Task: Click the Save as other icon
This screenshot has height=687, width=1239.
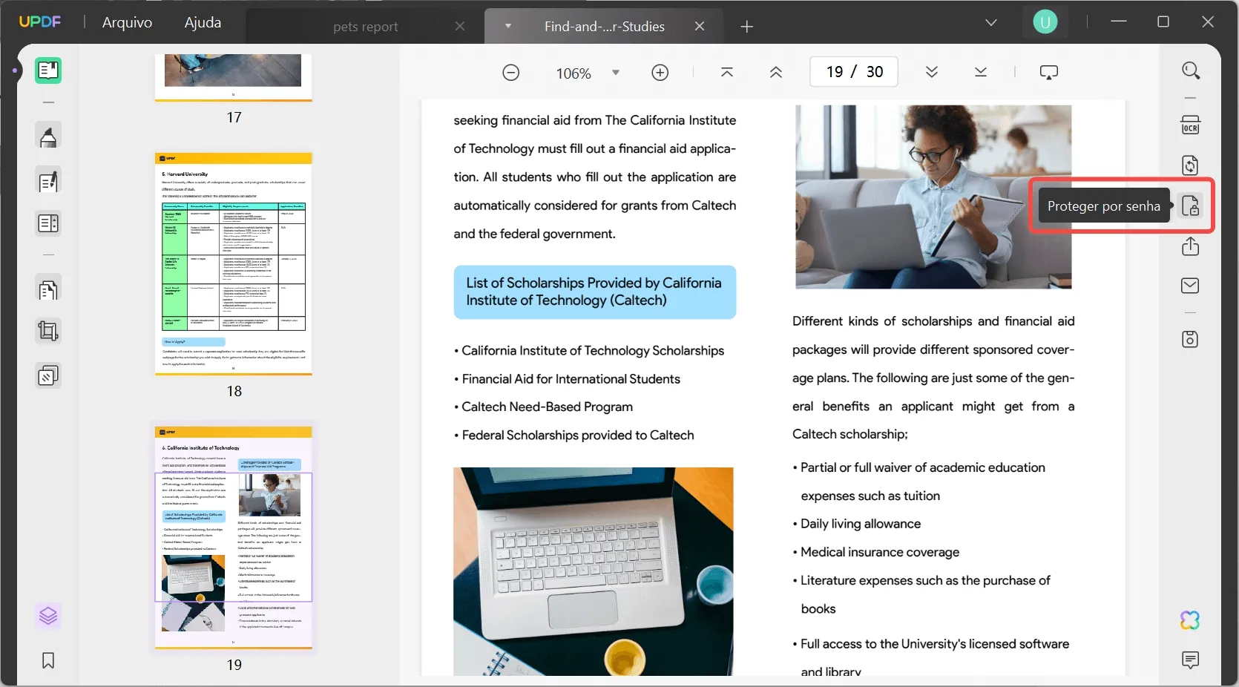Action: 1190,339
